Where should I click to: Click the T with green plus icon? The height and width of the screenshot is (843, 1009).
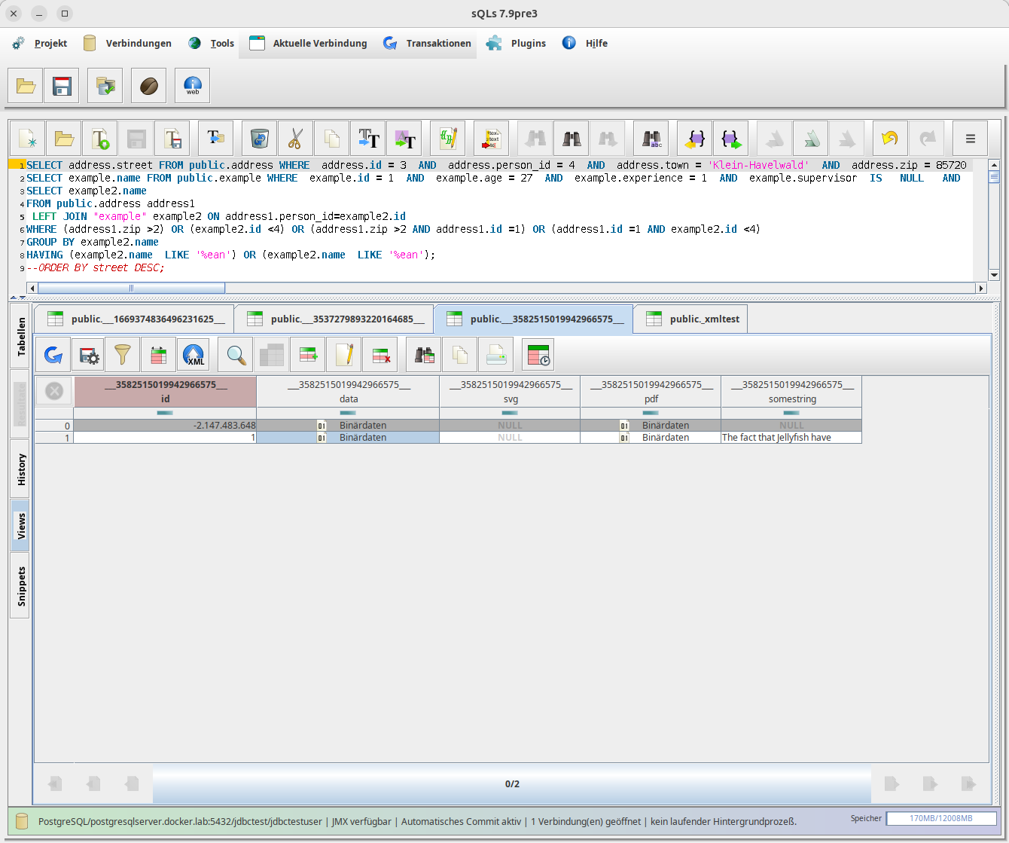coord(100,139)
